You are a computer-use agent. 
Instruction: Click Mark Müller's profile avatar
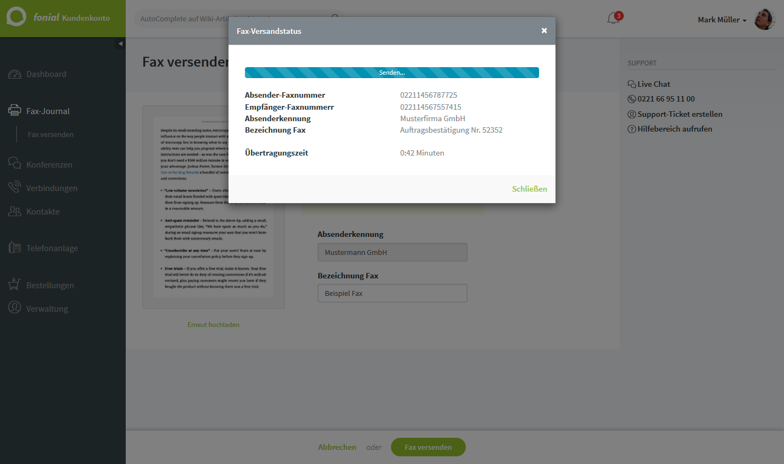tap(765, 19)
